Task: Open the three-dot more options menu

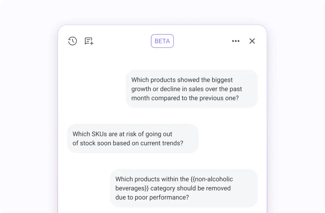Action: click(x=235, y=41)
